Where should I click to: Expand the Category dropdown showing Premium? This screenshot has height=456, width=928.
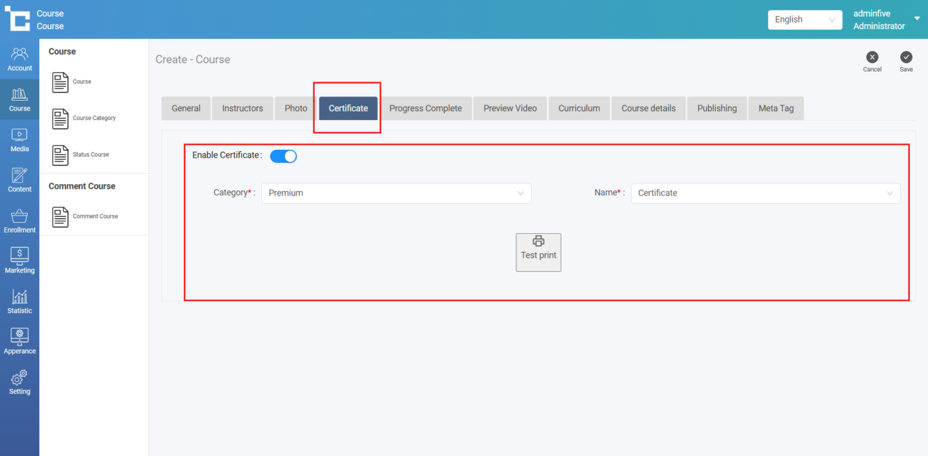[x=396, y=194]
